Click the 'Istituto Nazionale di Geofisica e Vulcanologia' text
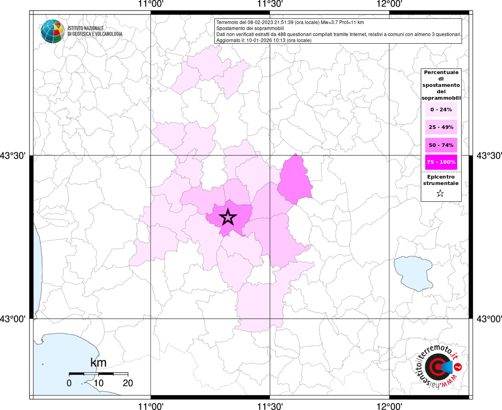Screen dimensions: 502x410 tap(95, 31)
